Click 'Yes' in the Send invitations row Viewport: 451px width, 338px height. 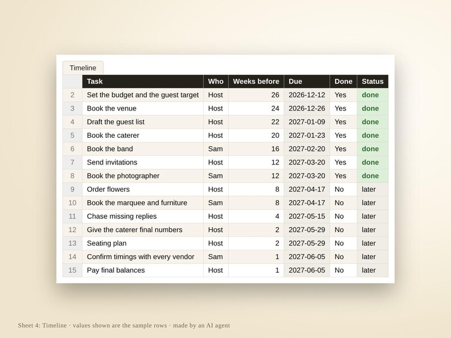(x=343, y=163)
